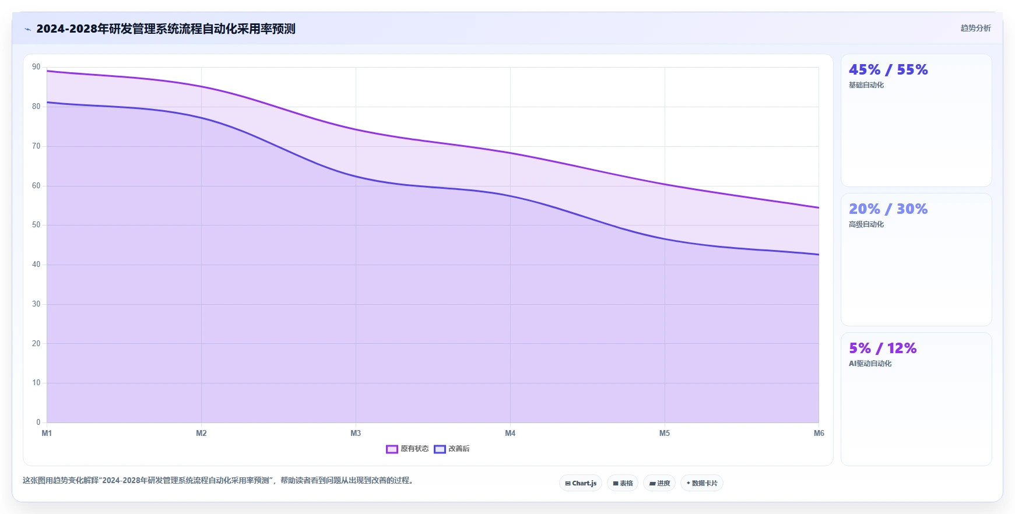Click the trend icon beside the chart title
The width and height of the screenshot is (1015, 514).
pyautogui.click(x=27, y=29)
